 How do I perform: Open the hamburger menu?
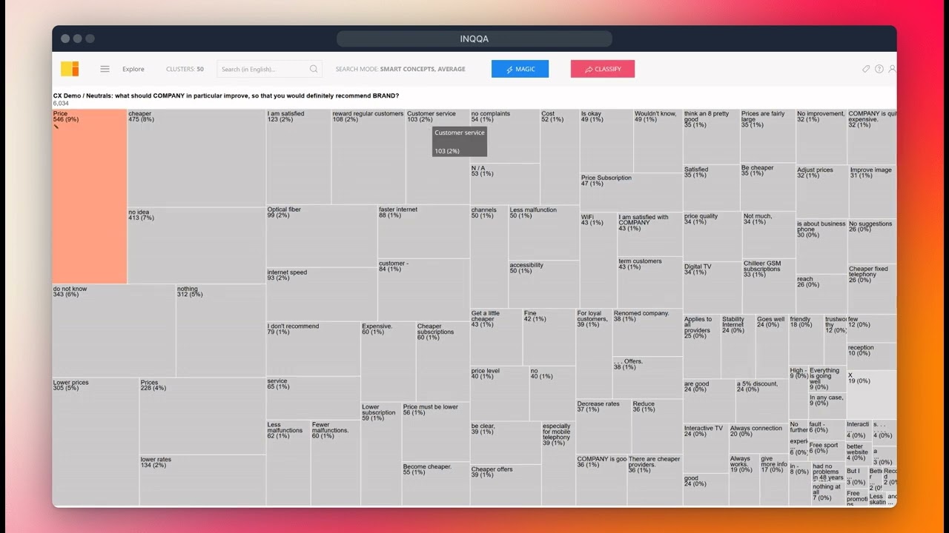click(x=105, y=69)
